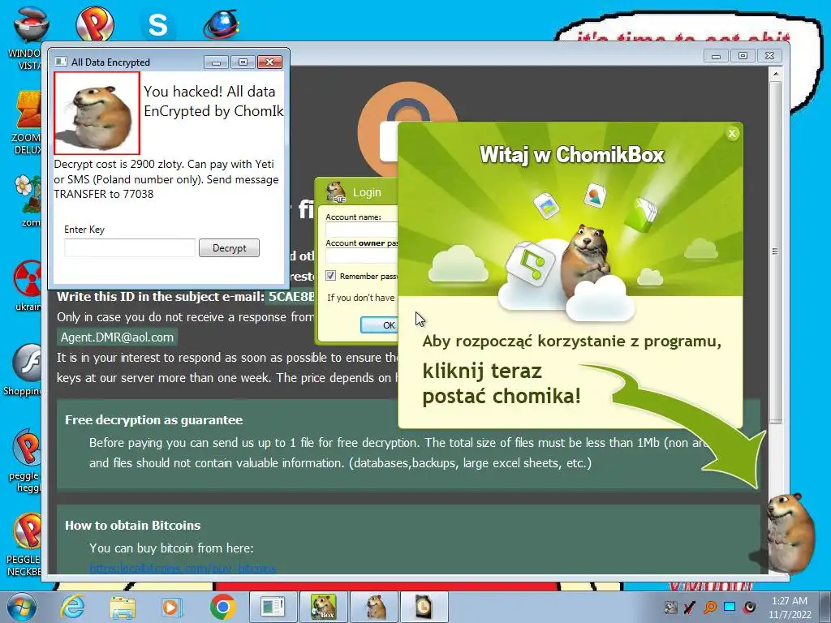Image resolution: width=831 pixels, height=623 pixels.
Task: Open the globe browser desktop shortcut
Action: point(222,24)
